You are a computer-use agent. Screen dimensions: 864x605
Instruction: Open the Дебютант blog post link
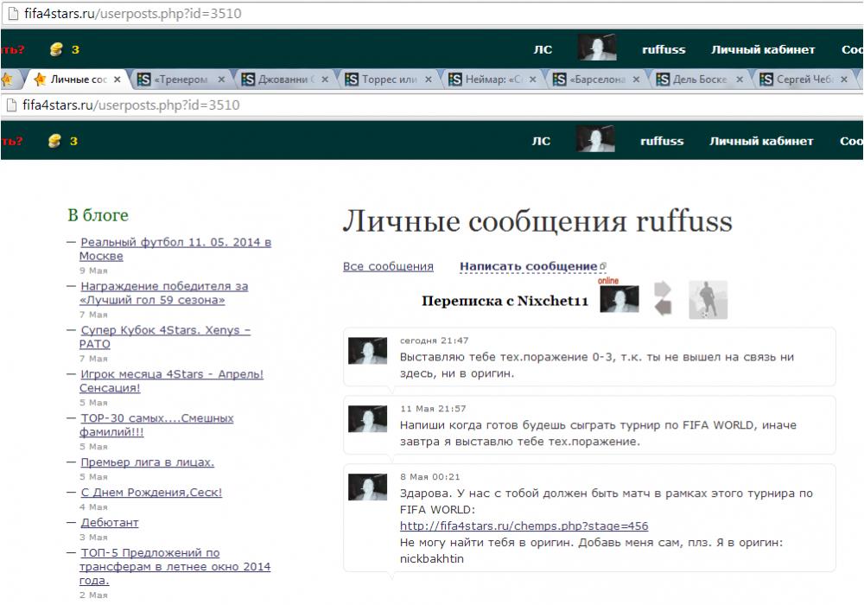tap(110, 522)
